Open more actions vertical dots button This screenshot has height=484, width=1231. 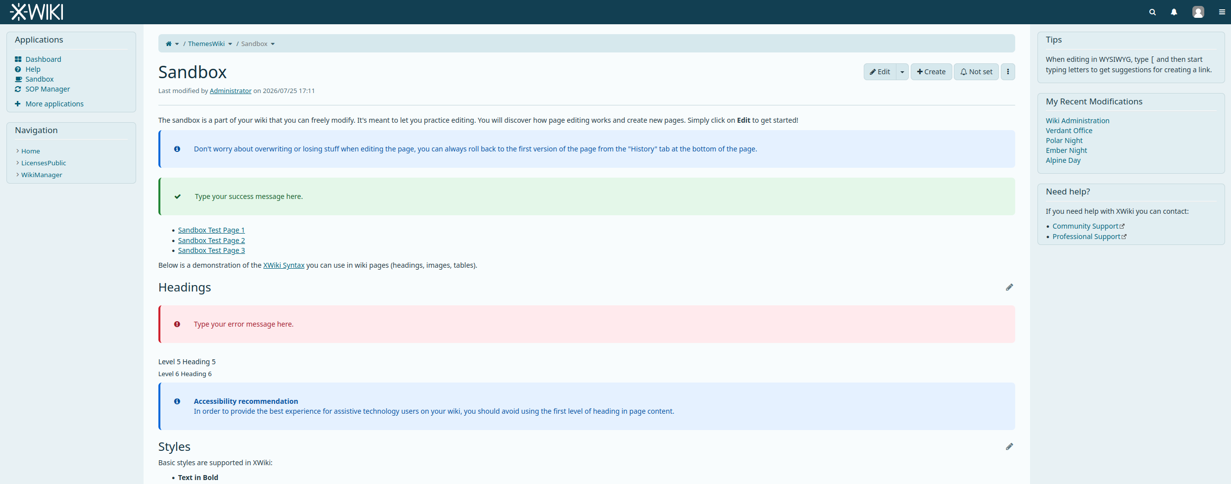tap(1008, 72)
